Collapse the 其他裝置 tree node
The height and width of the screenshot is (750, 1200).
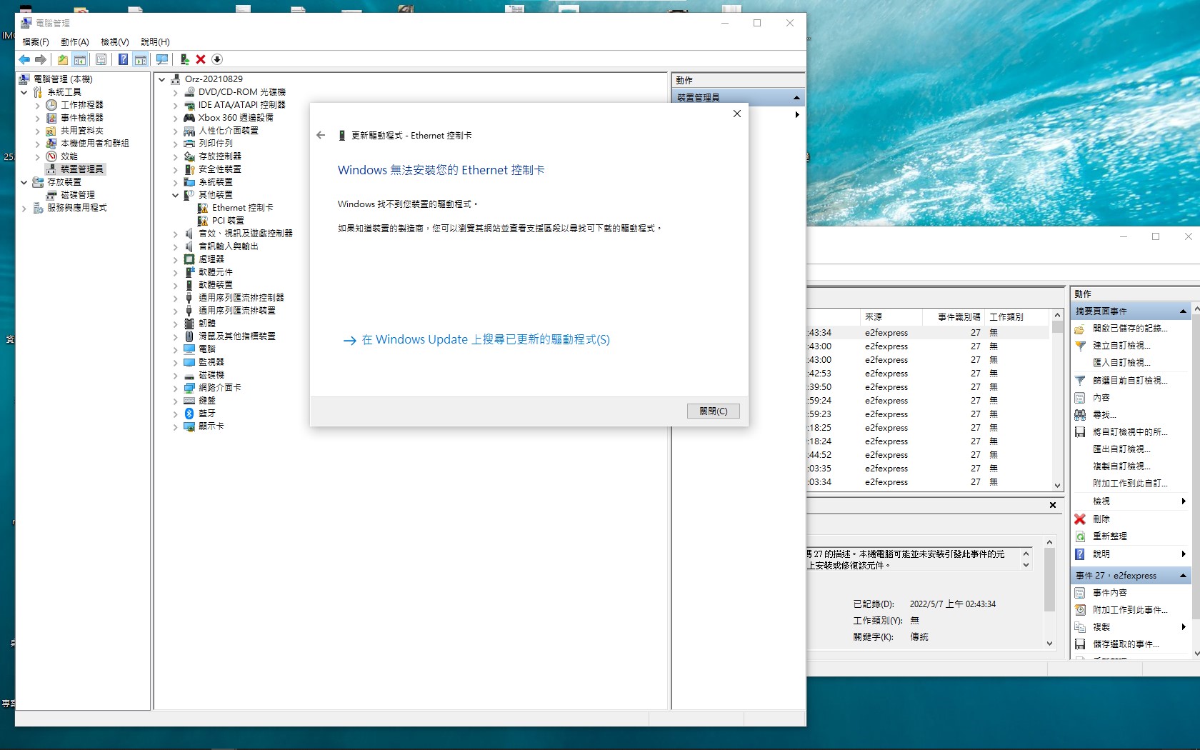click(175, 194)
